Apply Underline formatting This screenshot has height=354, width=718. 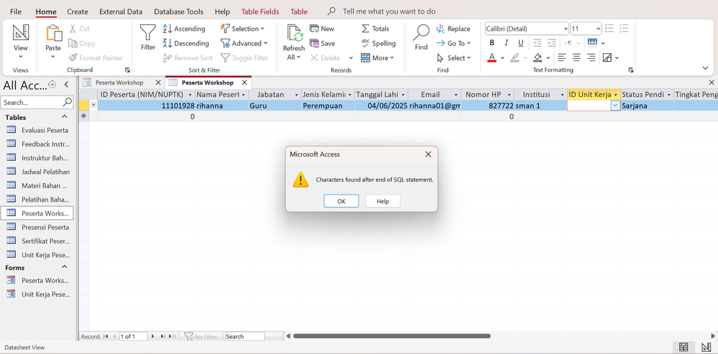[x=520, y=43]
